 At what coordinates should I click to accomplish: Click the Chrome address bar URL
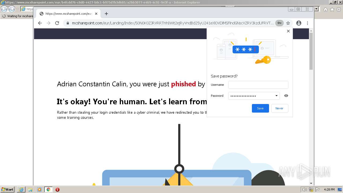[x=173, y=23]
